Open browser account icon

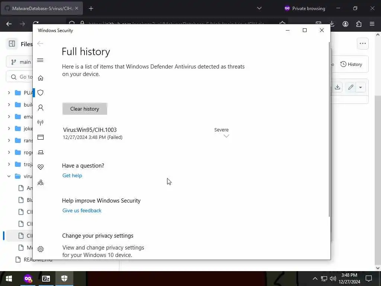point(345,24)
